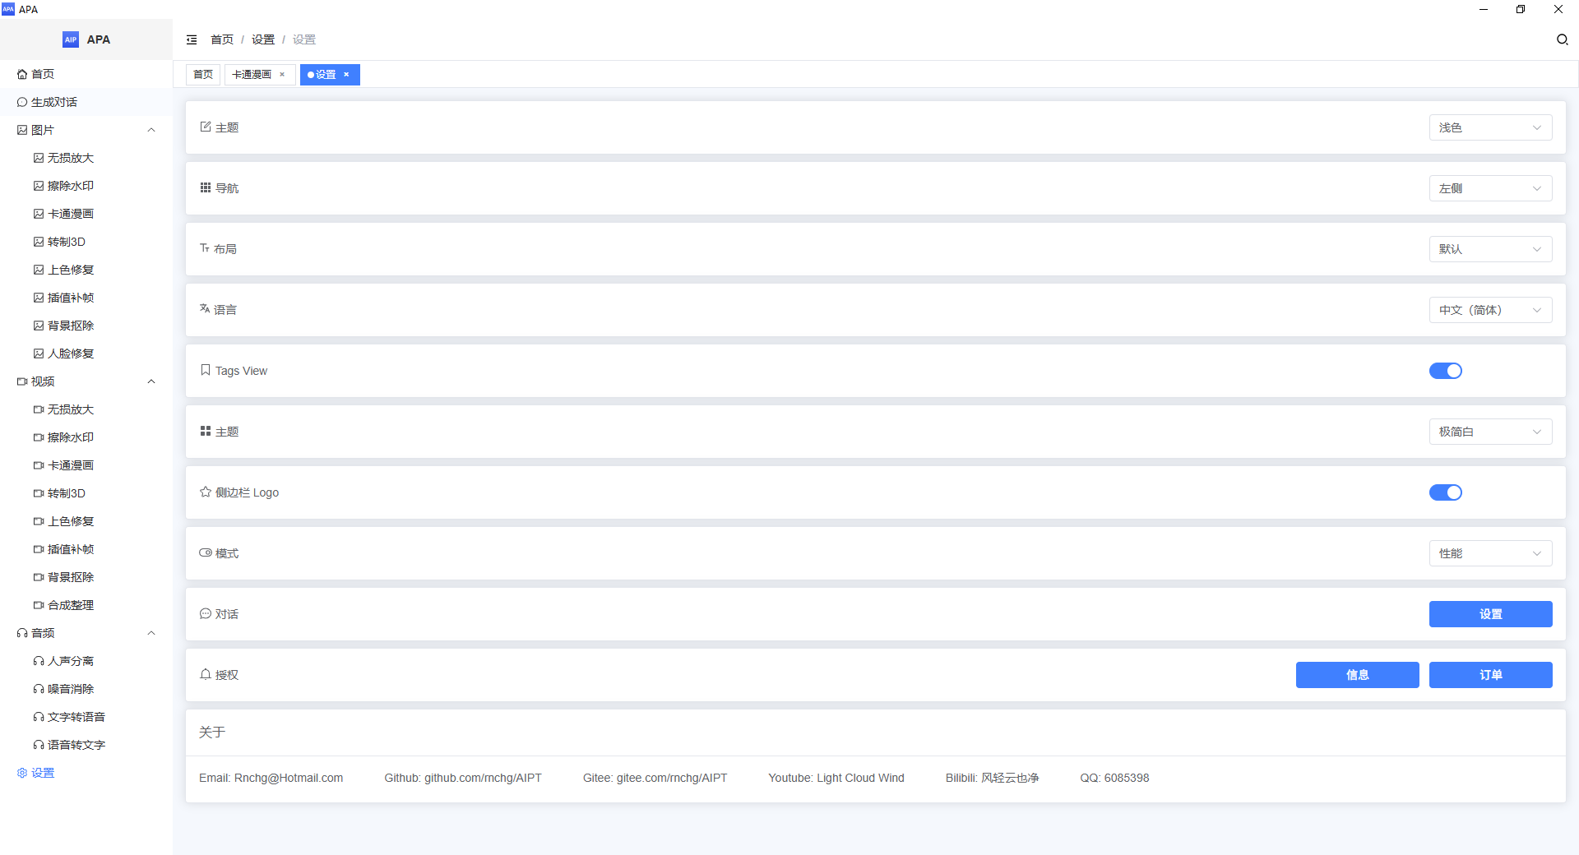Image resolution: width=1579 pixels, height=855 pixels.
Task: Collapse the sidebar with the hamburger icon
Action: coord(192,39)
